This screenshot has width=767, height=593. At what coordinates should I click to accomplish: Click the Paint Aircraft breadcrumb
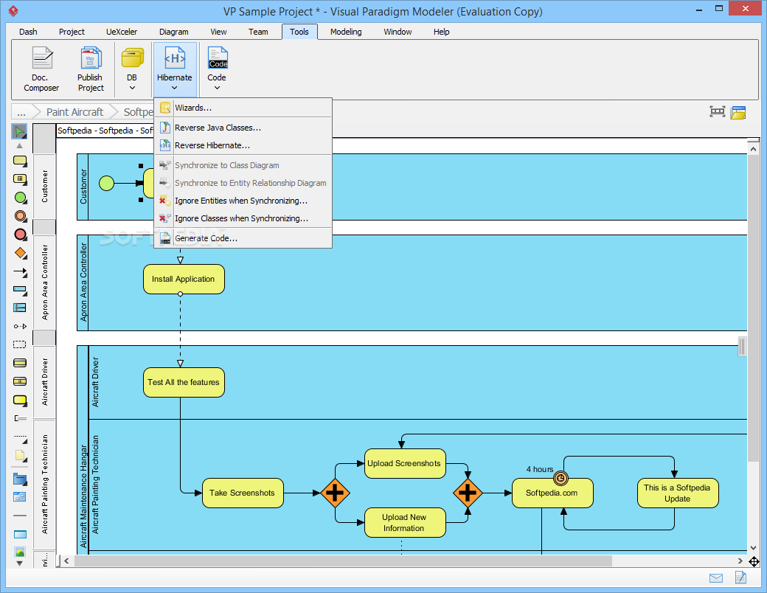74,112
